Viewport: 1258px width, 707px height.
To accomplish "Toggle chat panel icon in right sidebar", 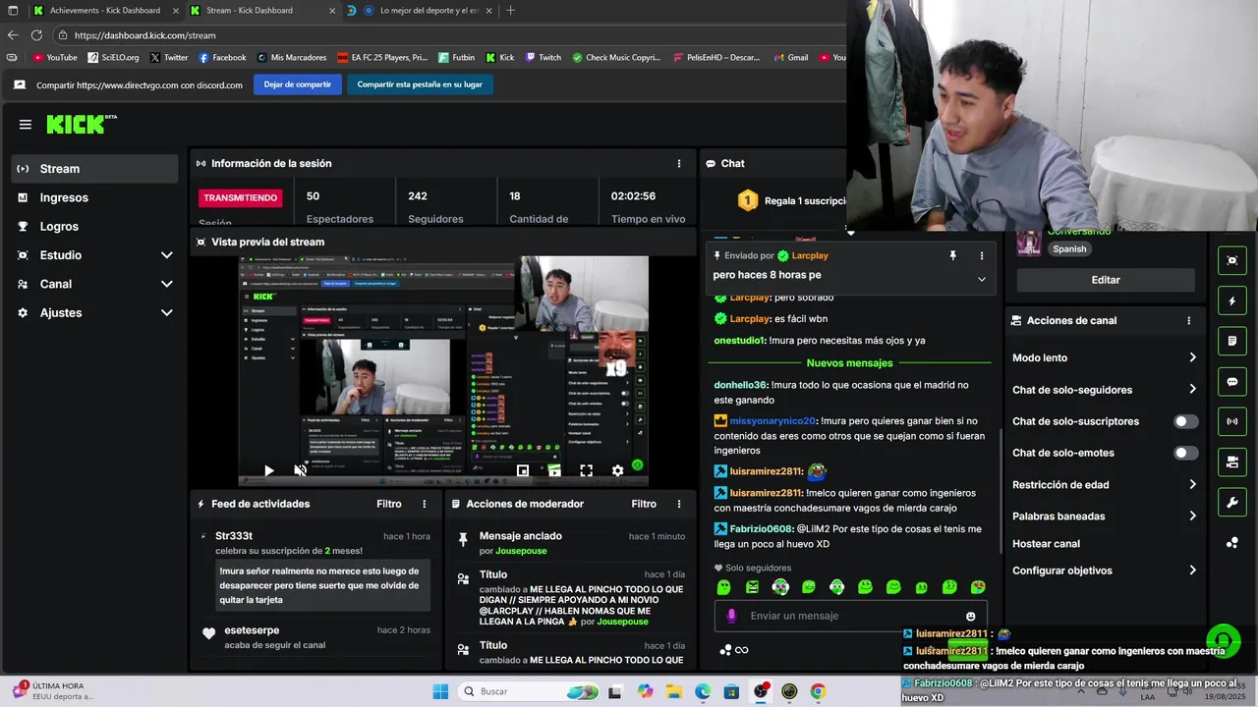I will click(1231, 381).
